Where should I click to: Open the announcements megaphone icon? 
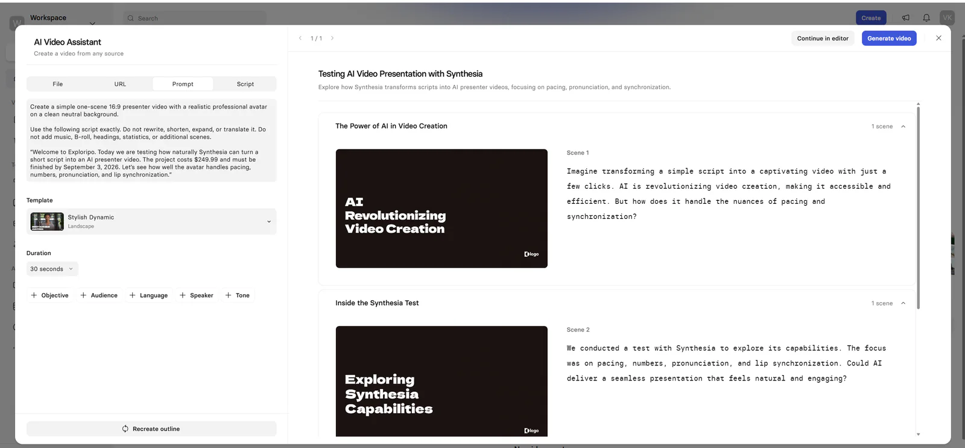906,18
